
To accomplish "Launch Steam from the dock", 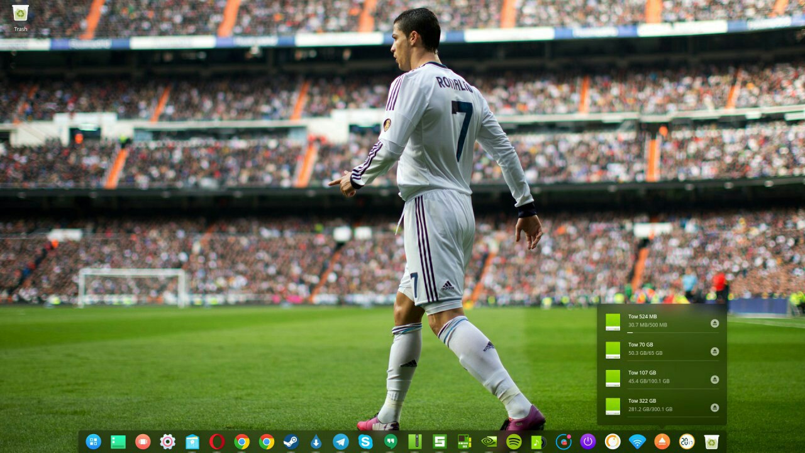I will tap(291, 442).
